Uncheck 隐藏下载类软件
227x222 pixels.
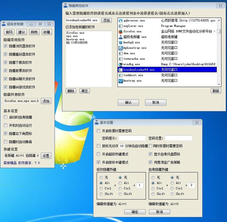[x=5, y=62]
